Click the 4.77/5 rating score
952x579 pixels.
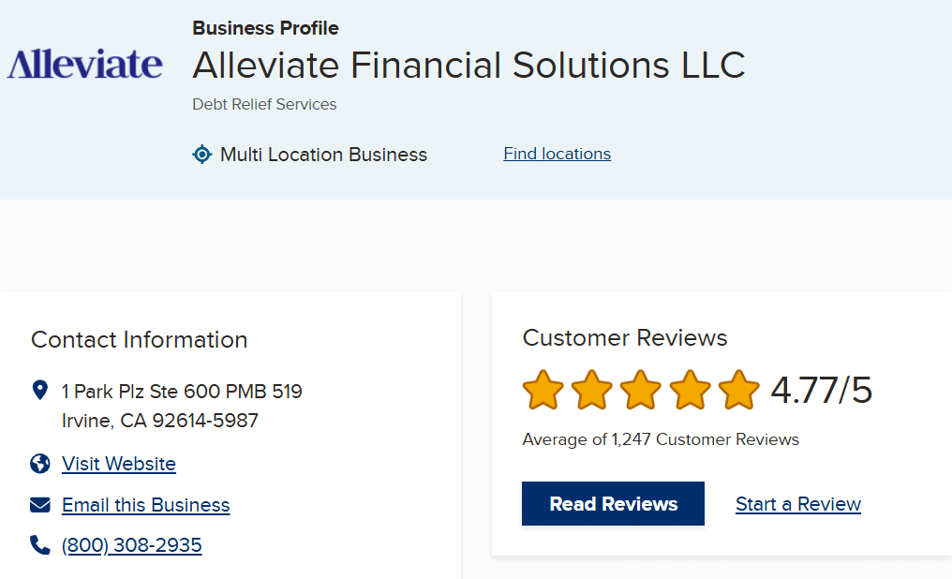point(819,391)
